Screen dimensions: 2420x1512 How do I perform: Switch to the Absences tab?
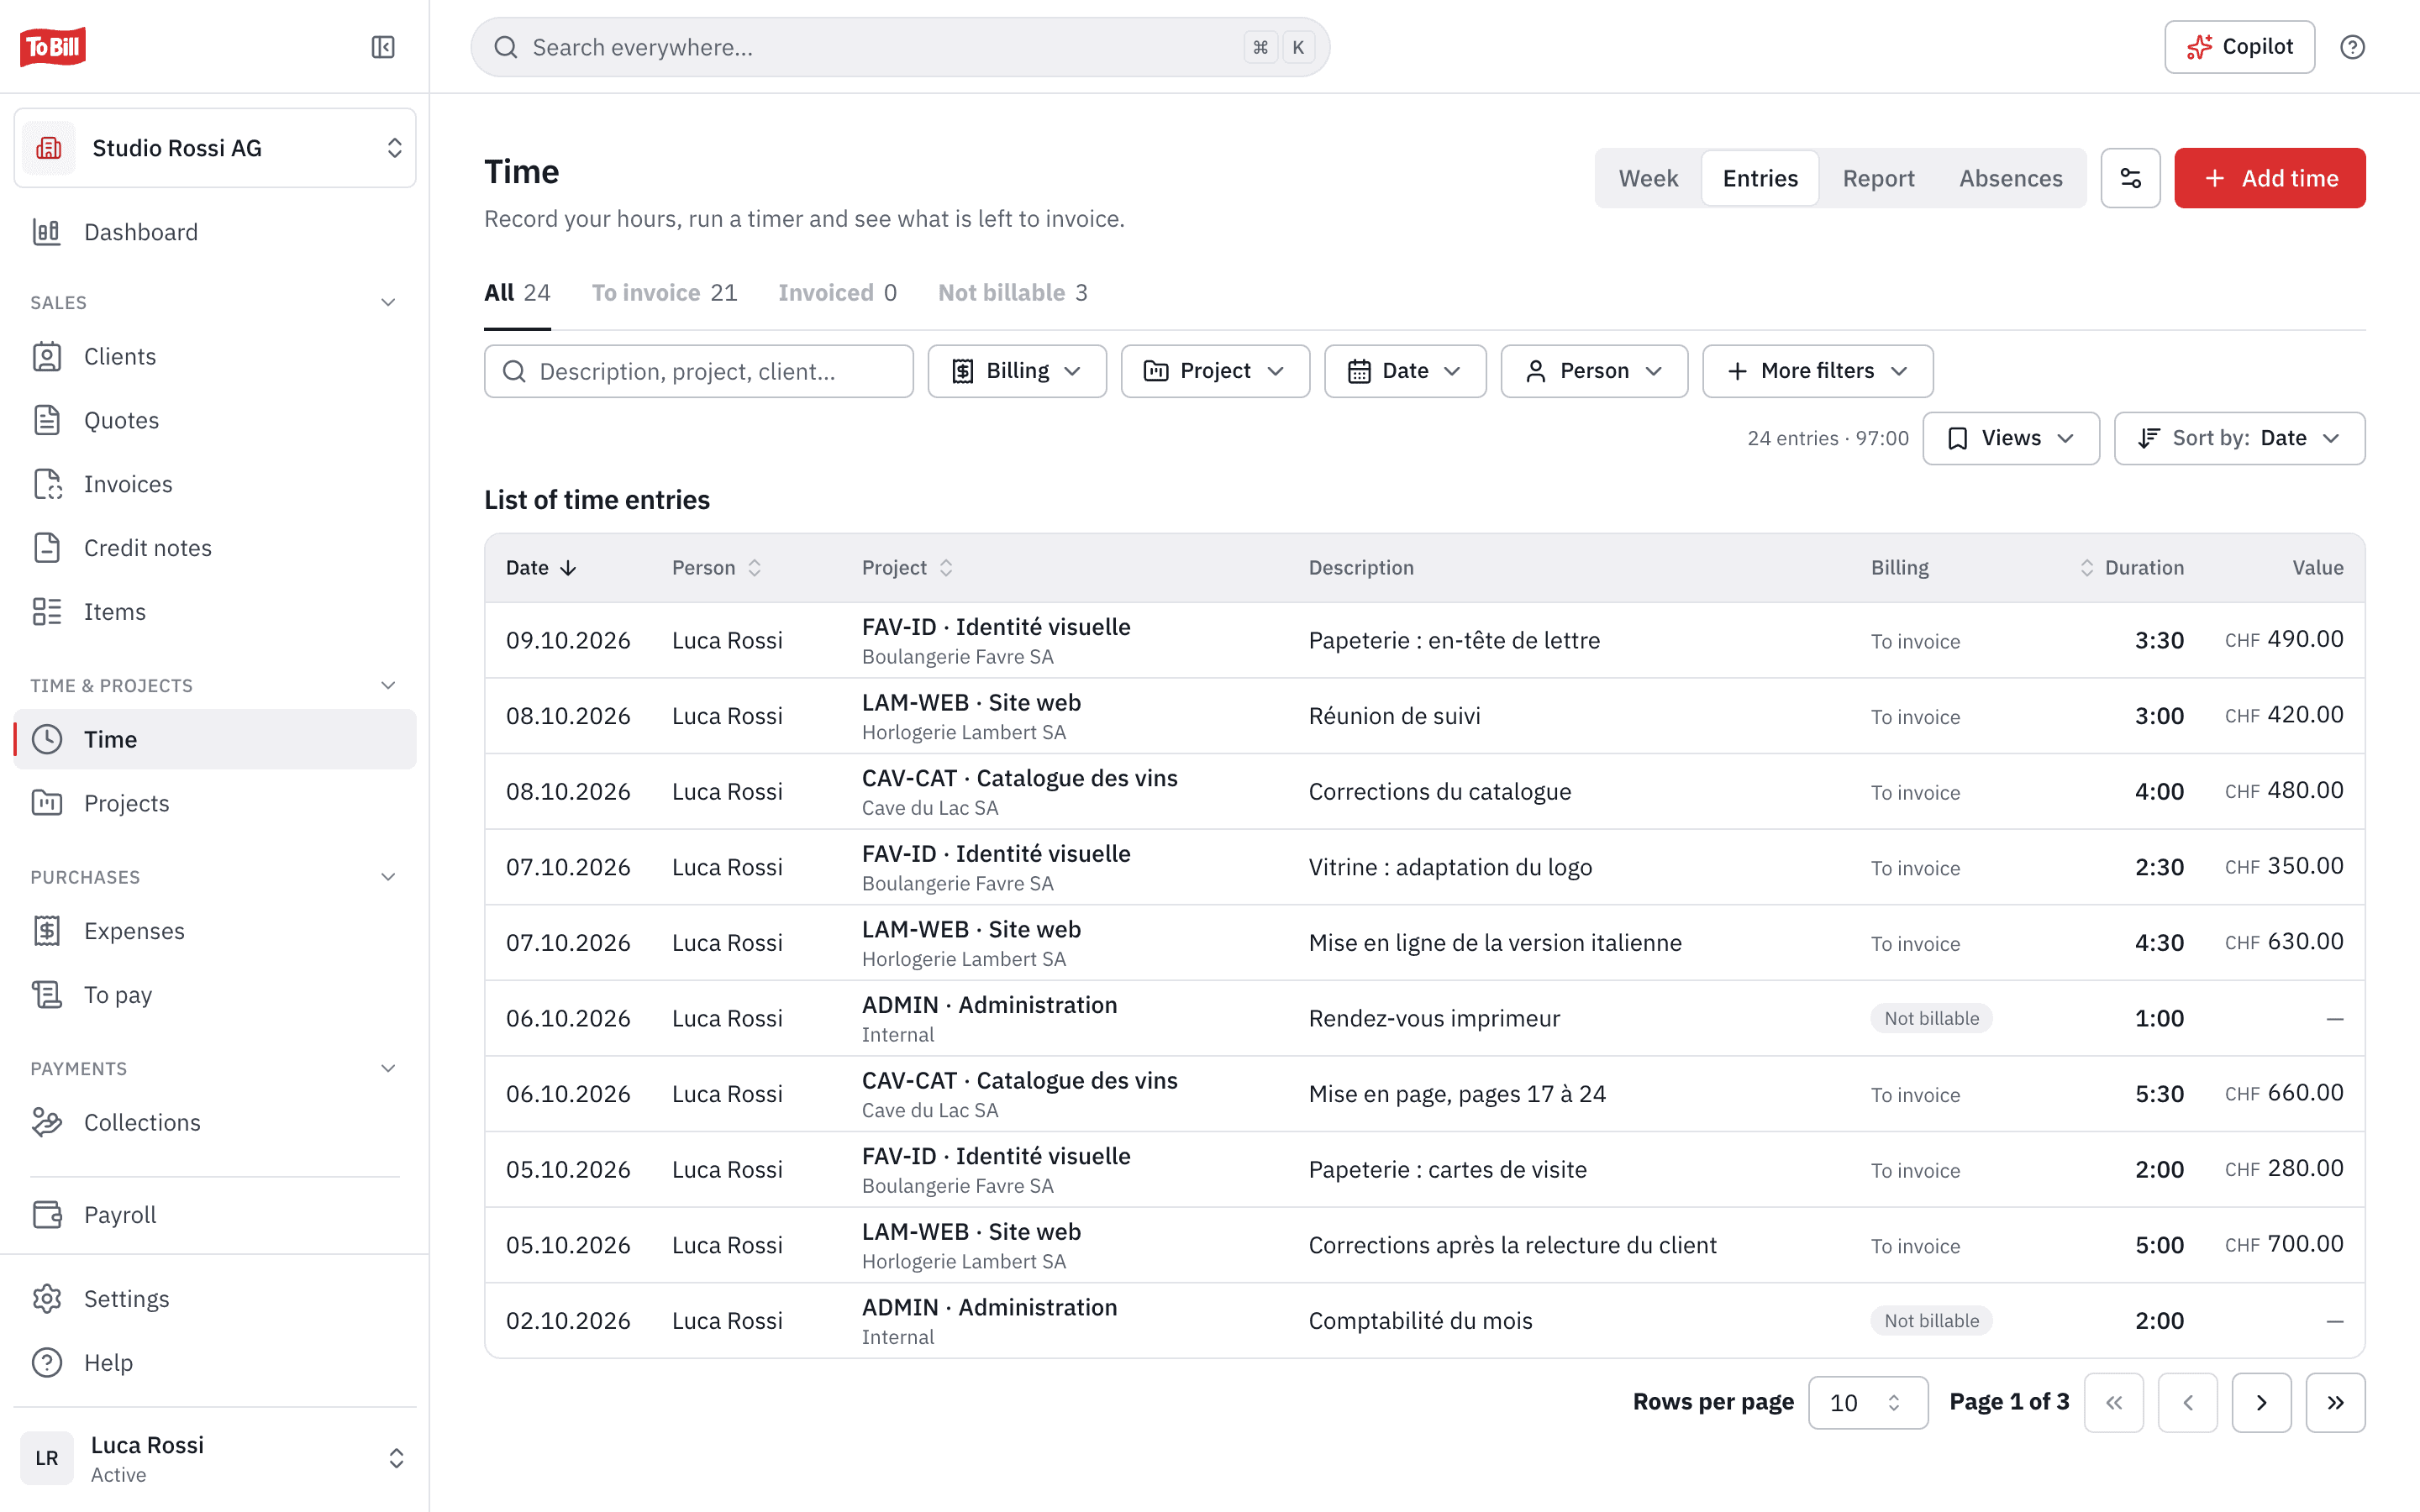[x=2010, y=178]
